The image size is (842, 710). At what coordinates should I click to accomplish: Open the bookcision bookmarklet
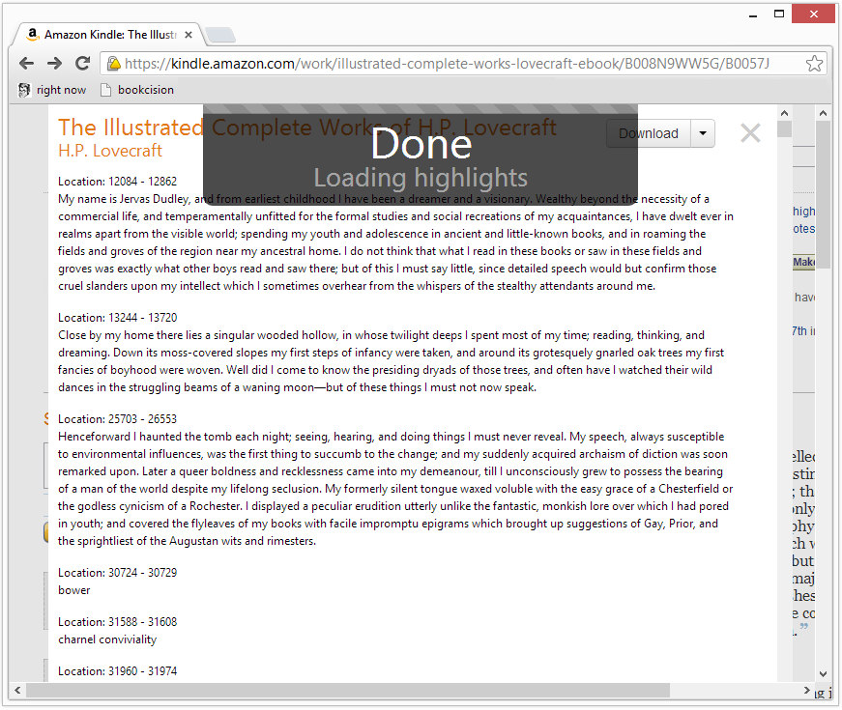tap(137, 90)
